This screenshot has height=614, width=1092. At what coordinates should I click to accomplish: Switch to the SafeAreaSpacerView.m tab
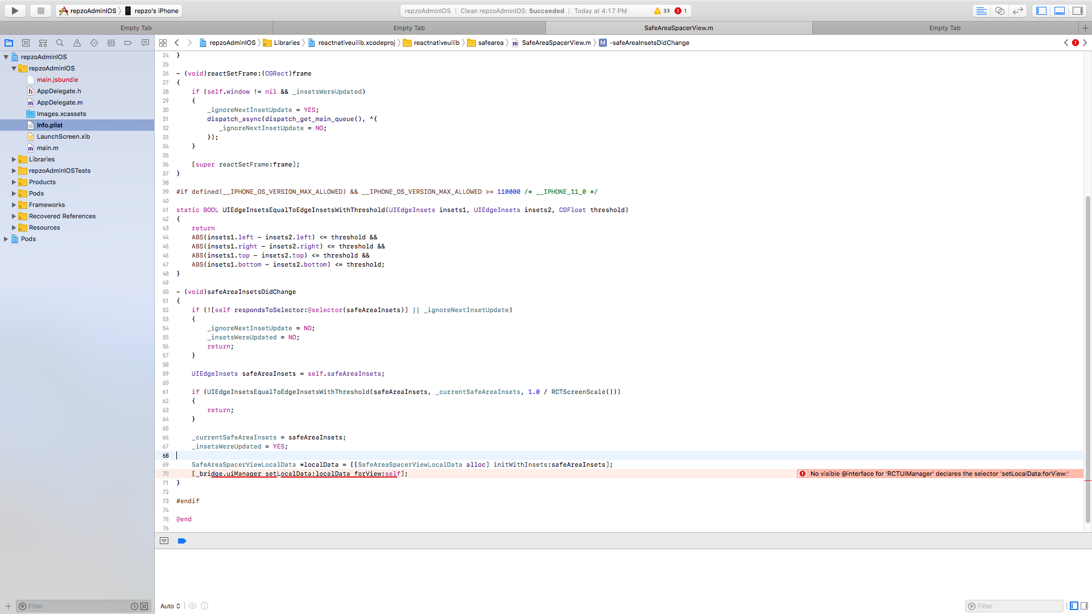pos(679,27)
